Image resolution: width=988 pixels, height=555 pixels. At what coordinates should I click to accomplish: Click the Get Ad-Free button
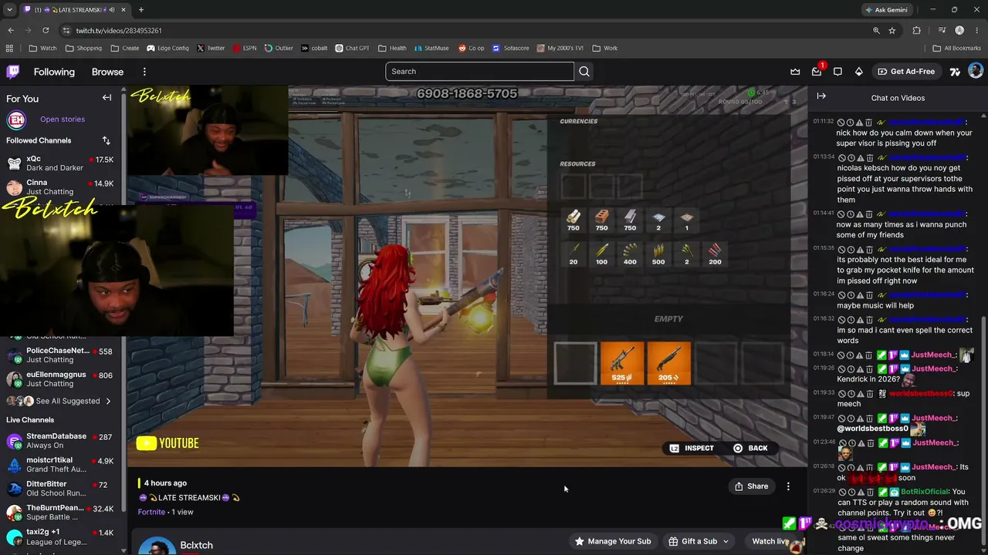[x=906, y=72]
